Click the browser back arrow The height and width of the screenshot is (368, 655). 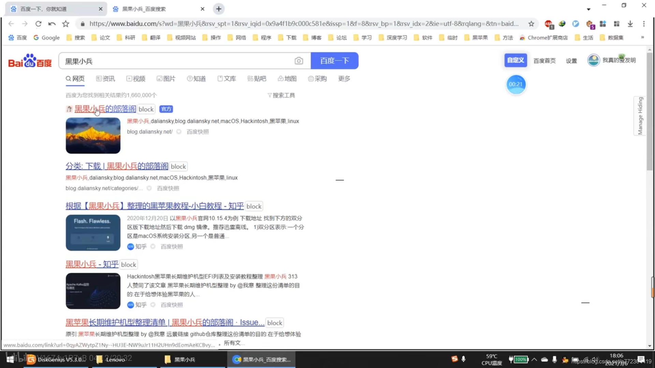click(x=11, y=24)
